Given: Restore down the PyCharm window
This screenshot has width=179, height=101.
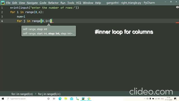Looking at the screenshot, I should coord(171,2).
